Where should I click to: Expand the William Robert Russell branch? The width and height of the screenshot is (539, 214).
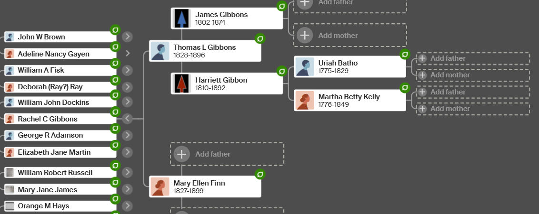[x=127, y=172]
